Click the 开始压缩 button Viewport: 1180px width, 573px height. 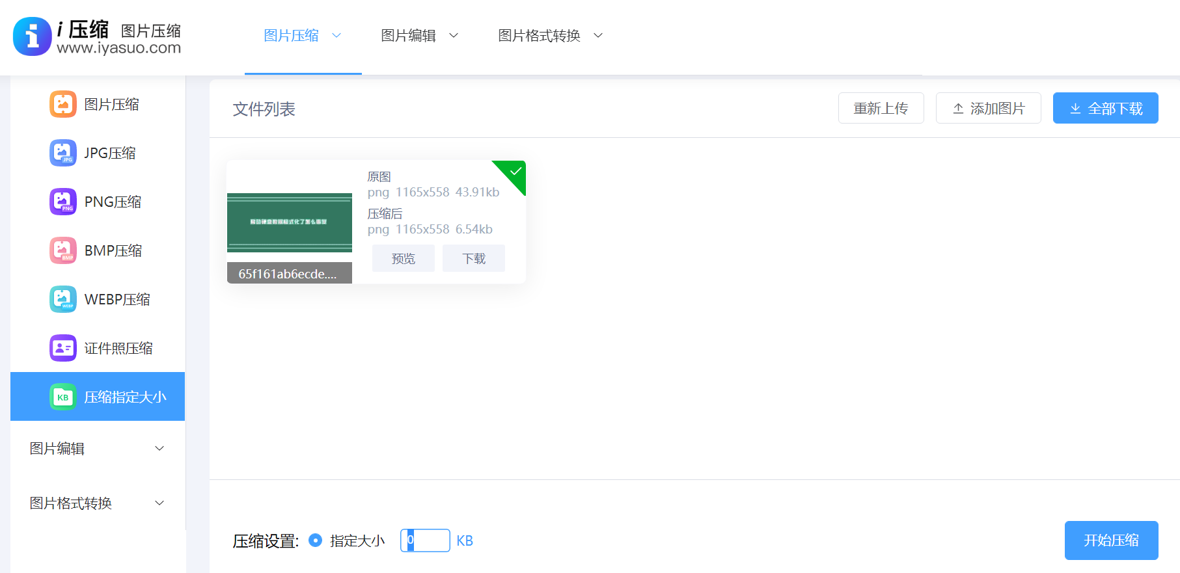(x=1111, y=540)
